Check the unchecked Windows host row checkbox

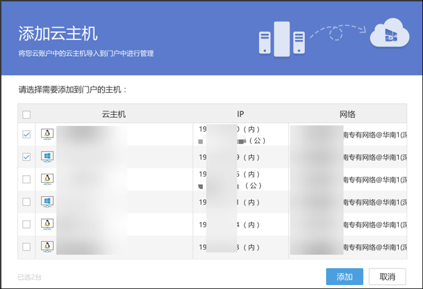pyautogui.click(x=27, y=202)
